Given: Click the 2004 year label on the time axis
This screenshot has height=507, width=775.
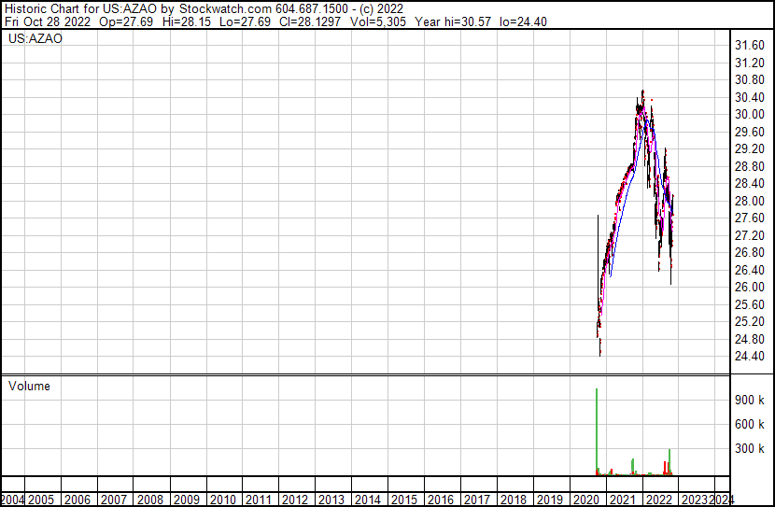Looking at the screenshot, I should [12, 500].
